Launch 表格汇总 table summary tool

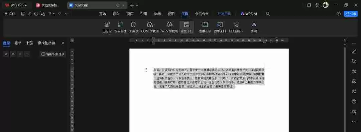[x=205, y=27]
